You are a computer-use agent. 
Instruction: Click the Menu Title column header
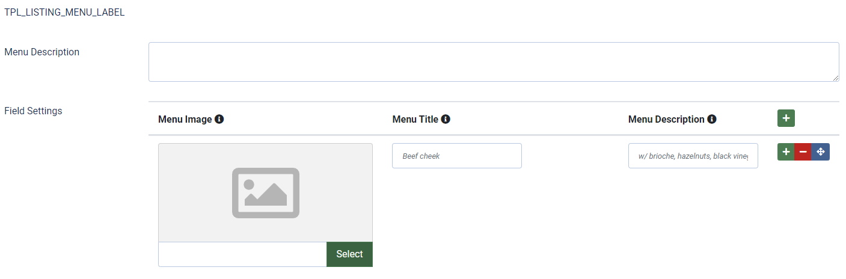click(x=415, y=119)
